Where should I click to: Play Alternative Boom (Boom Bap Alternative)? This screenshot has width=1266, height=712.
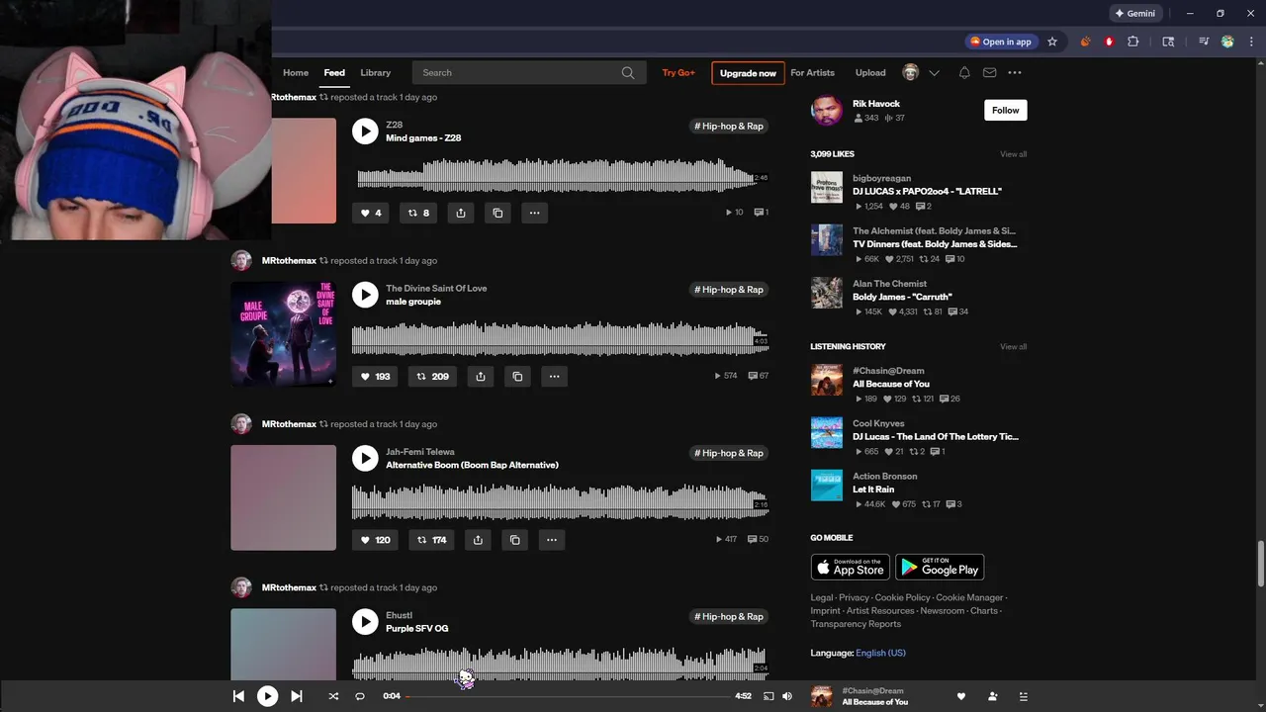(x=365, y=458)
